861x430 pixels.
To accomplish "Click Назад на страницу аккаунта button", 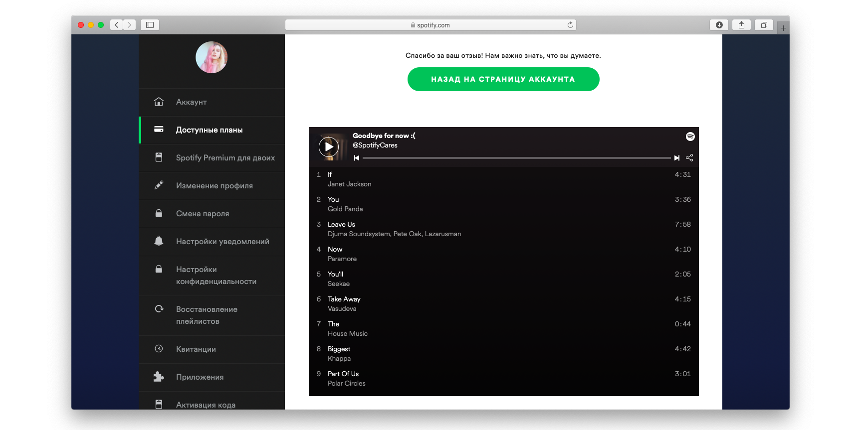I will click(x=503, y=79).
